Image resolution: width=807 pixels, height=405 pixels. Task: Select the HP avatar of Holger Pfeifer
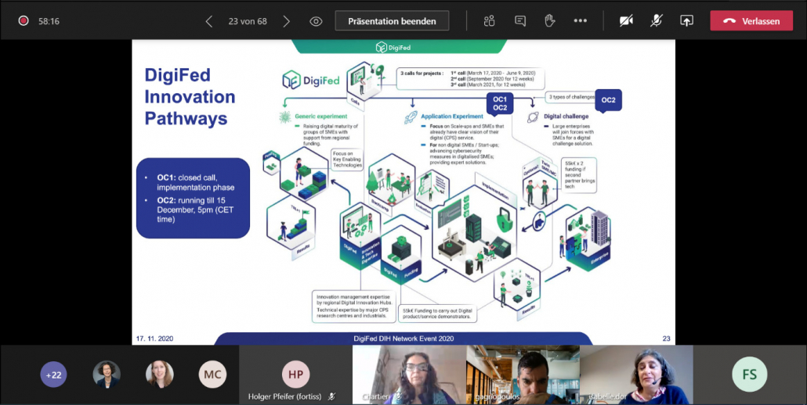(295, 375)
